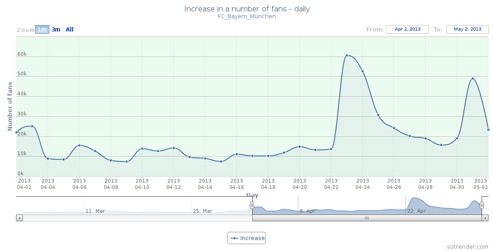The height and width of the screenshot is (251, 493).
Task: Click the navigator scrollbar right arrow
Action: click(x=485, y=218)
